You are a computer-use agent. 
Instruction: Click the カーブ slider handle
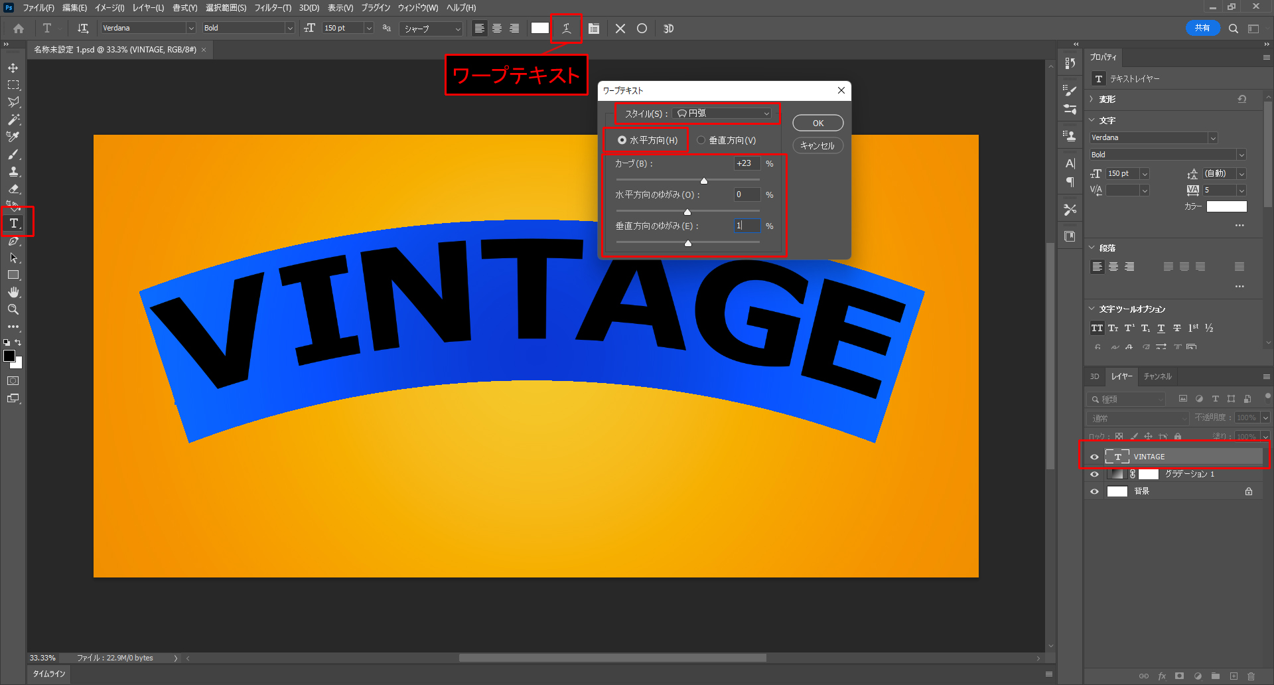pos(704,181)
